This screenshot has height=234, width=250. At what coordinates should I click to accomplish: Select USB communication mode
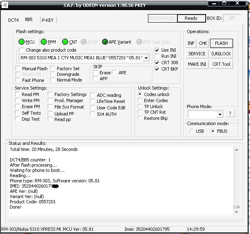point(192,131)
